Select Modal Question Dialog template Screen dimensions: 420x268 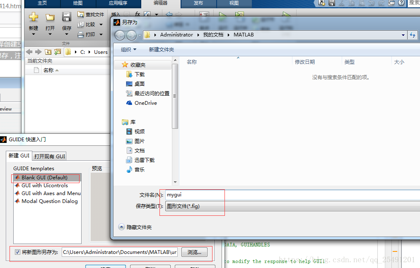pyautogui.click(x=47, y=201)
